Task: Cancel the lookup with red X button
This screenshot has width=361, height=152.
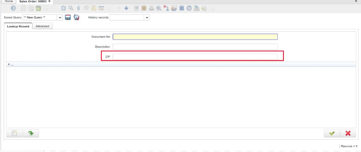Action: (348, 133)
